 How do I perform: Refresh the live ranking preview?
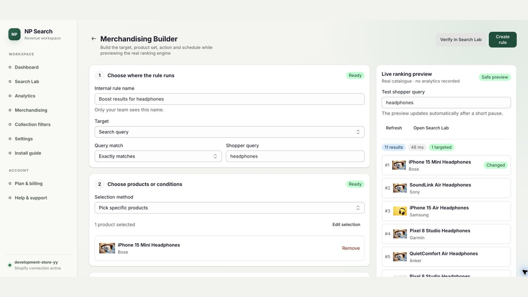tap(394, 128)
